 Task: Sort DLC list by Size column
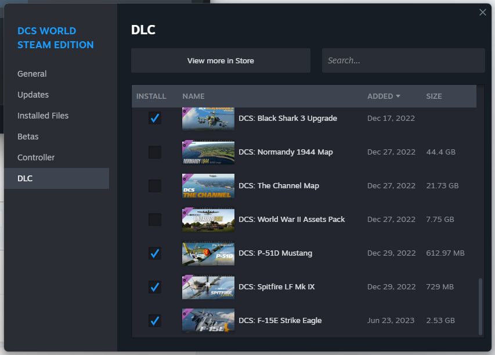point(433,96)
